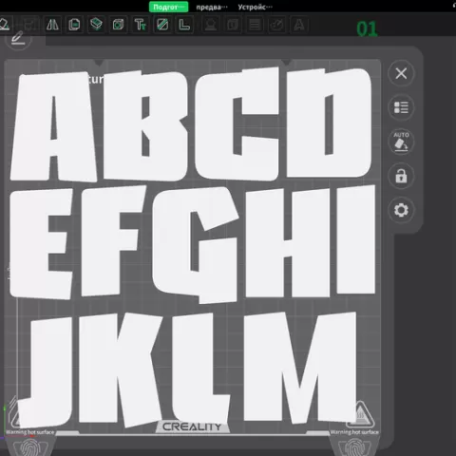Click the pencil edit icon
The width and height of the screenshot is (456, 456).
18,39
